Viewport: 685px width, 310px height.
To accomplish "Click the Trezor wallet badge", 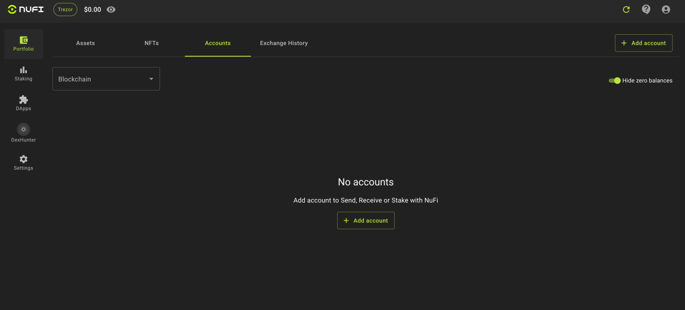I will point(65,9).
